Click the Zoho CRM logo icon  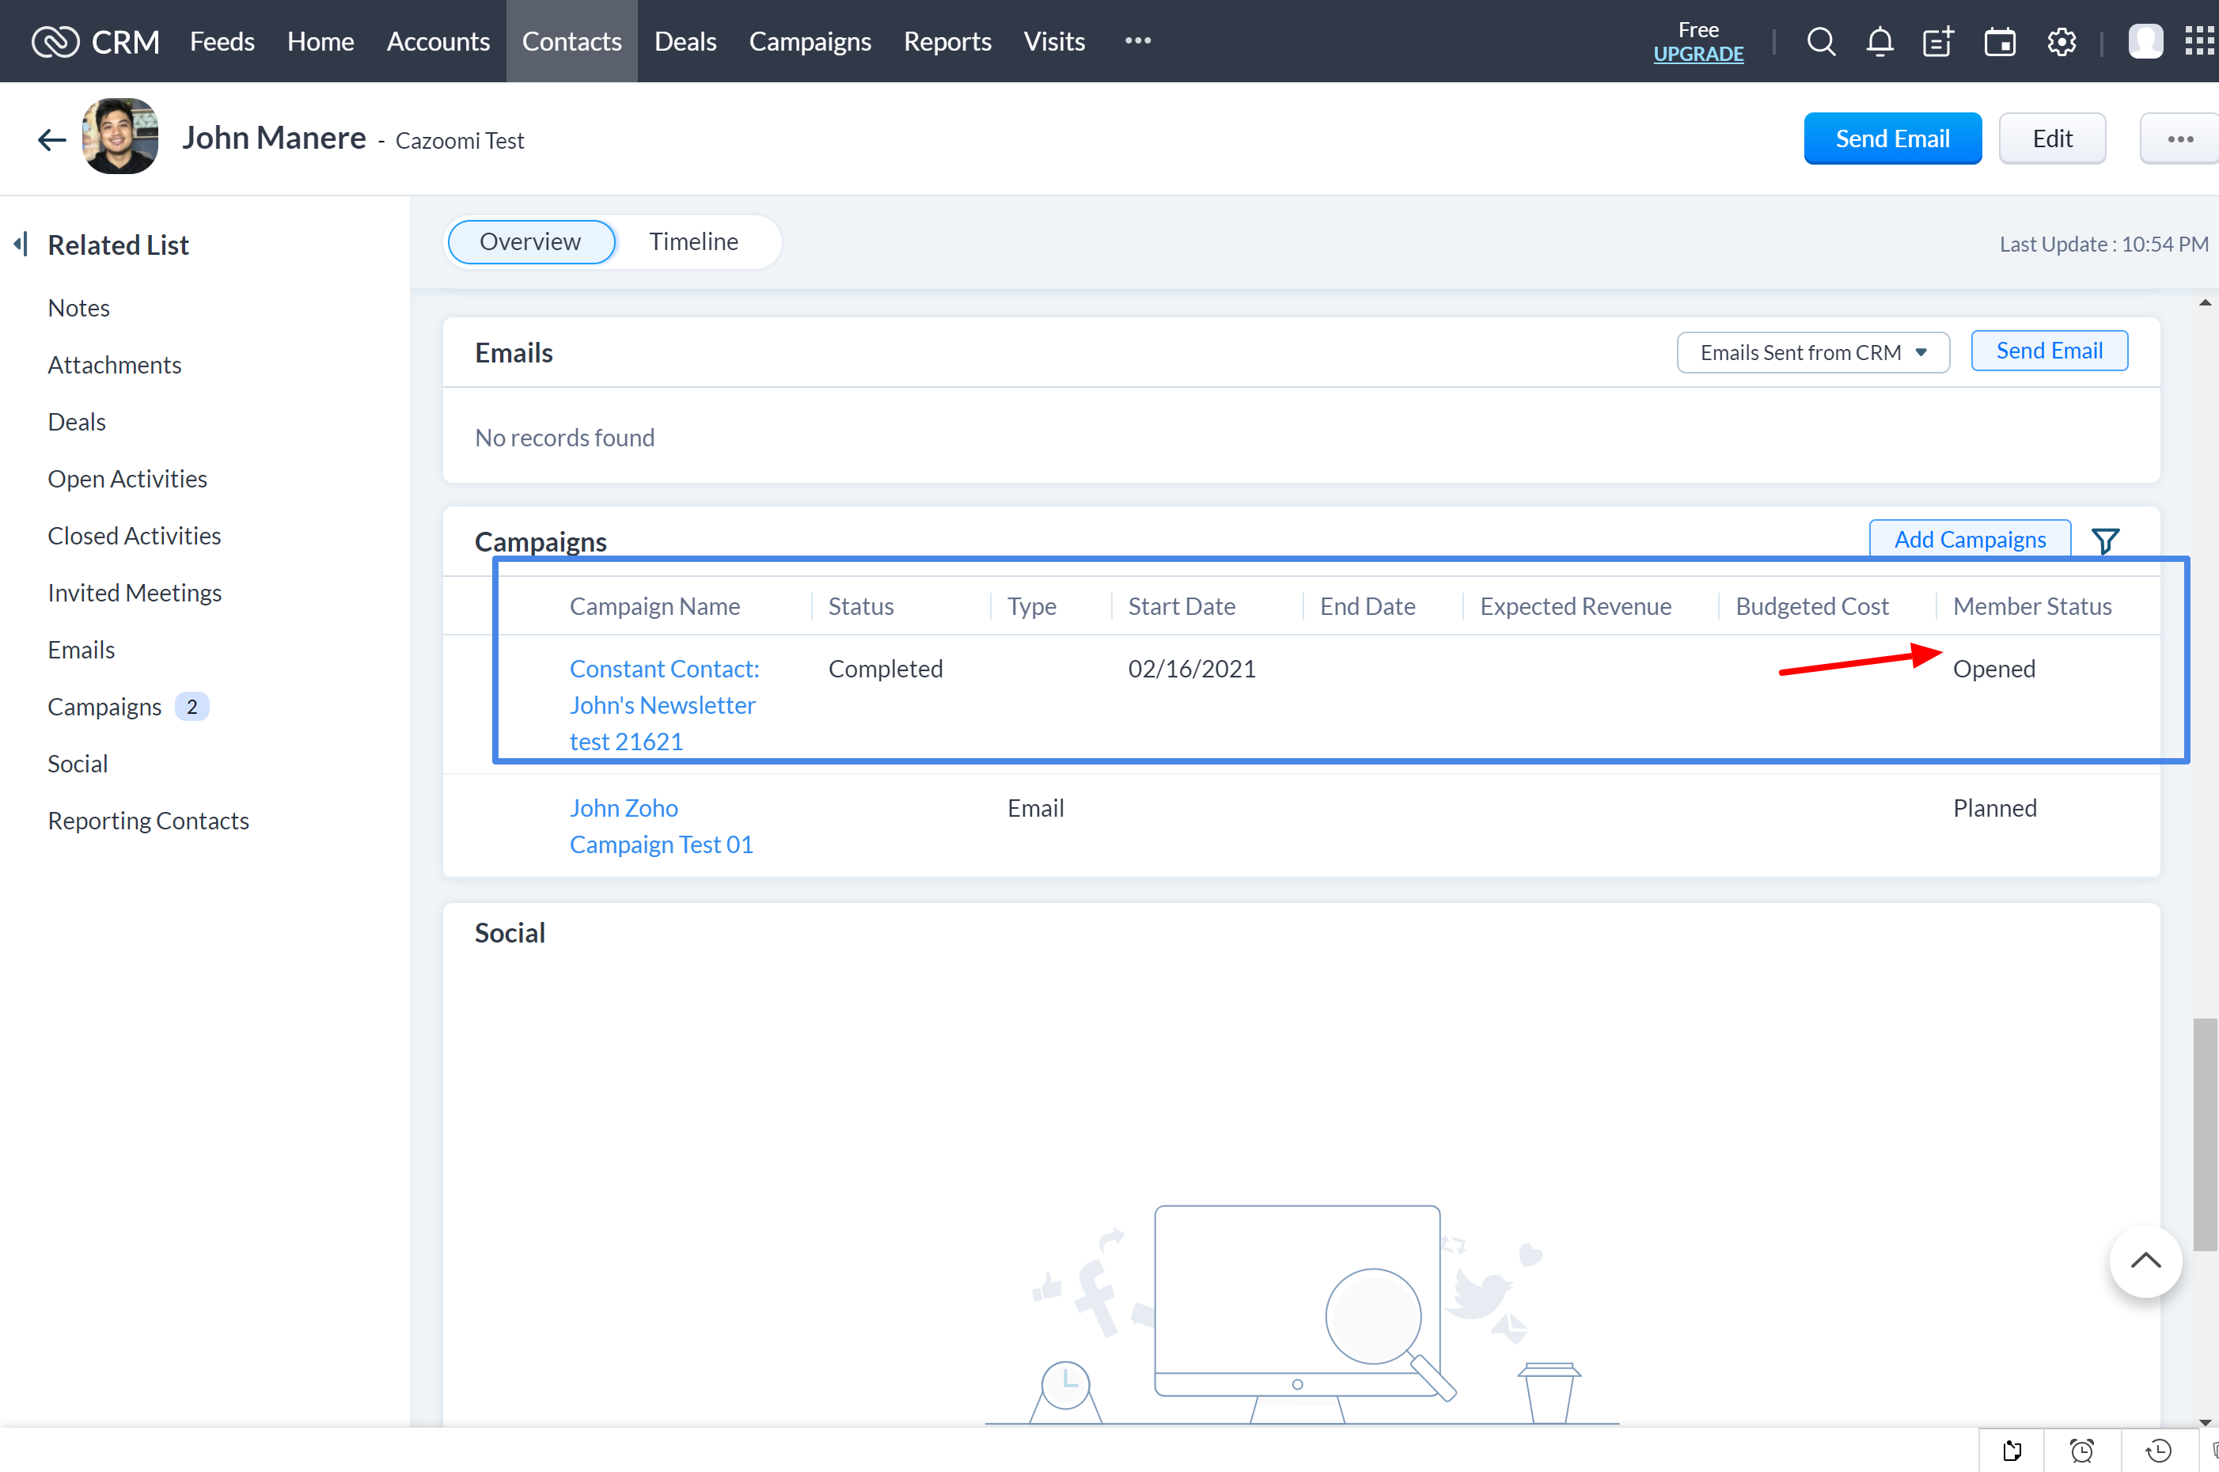55,41
